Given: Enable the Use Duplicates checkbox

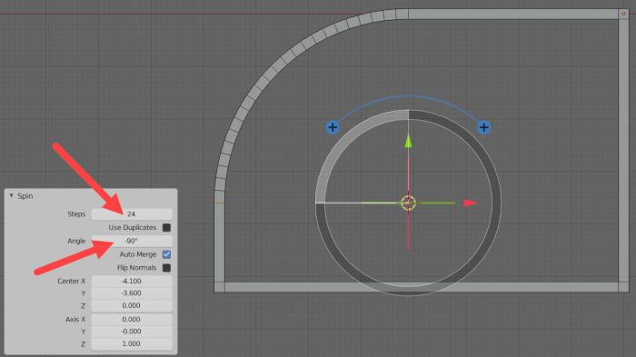Looking at the screenshot, I should 166,228.
